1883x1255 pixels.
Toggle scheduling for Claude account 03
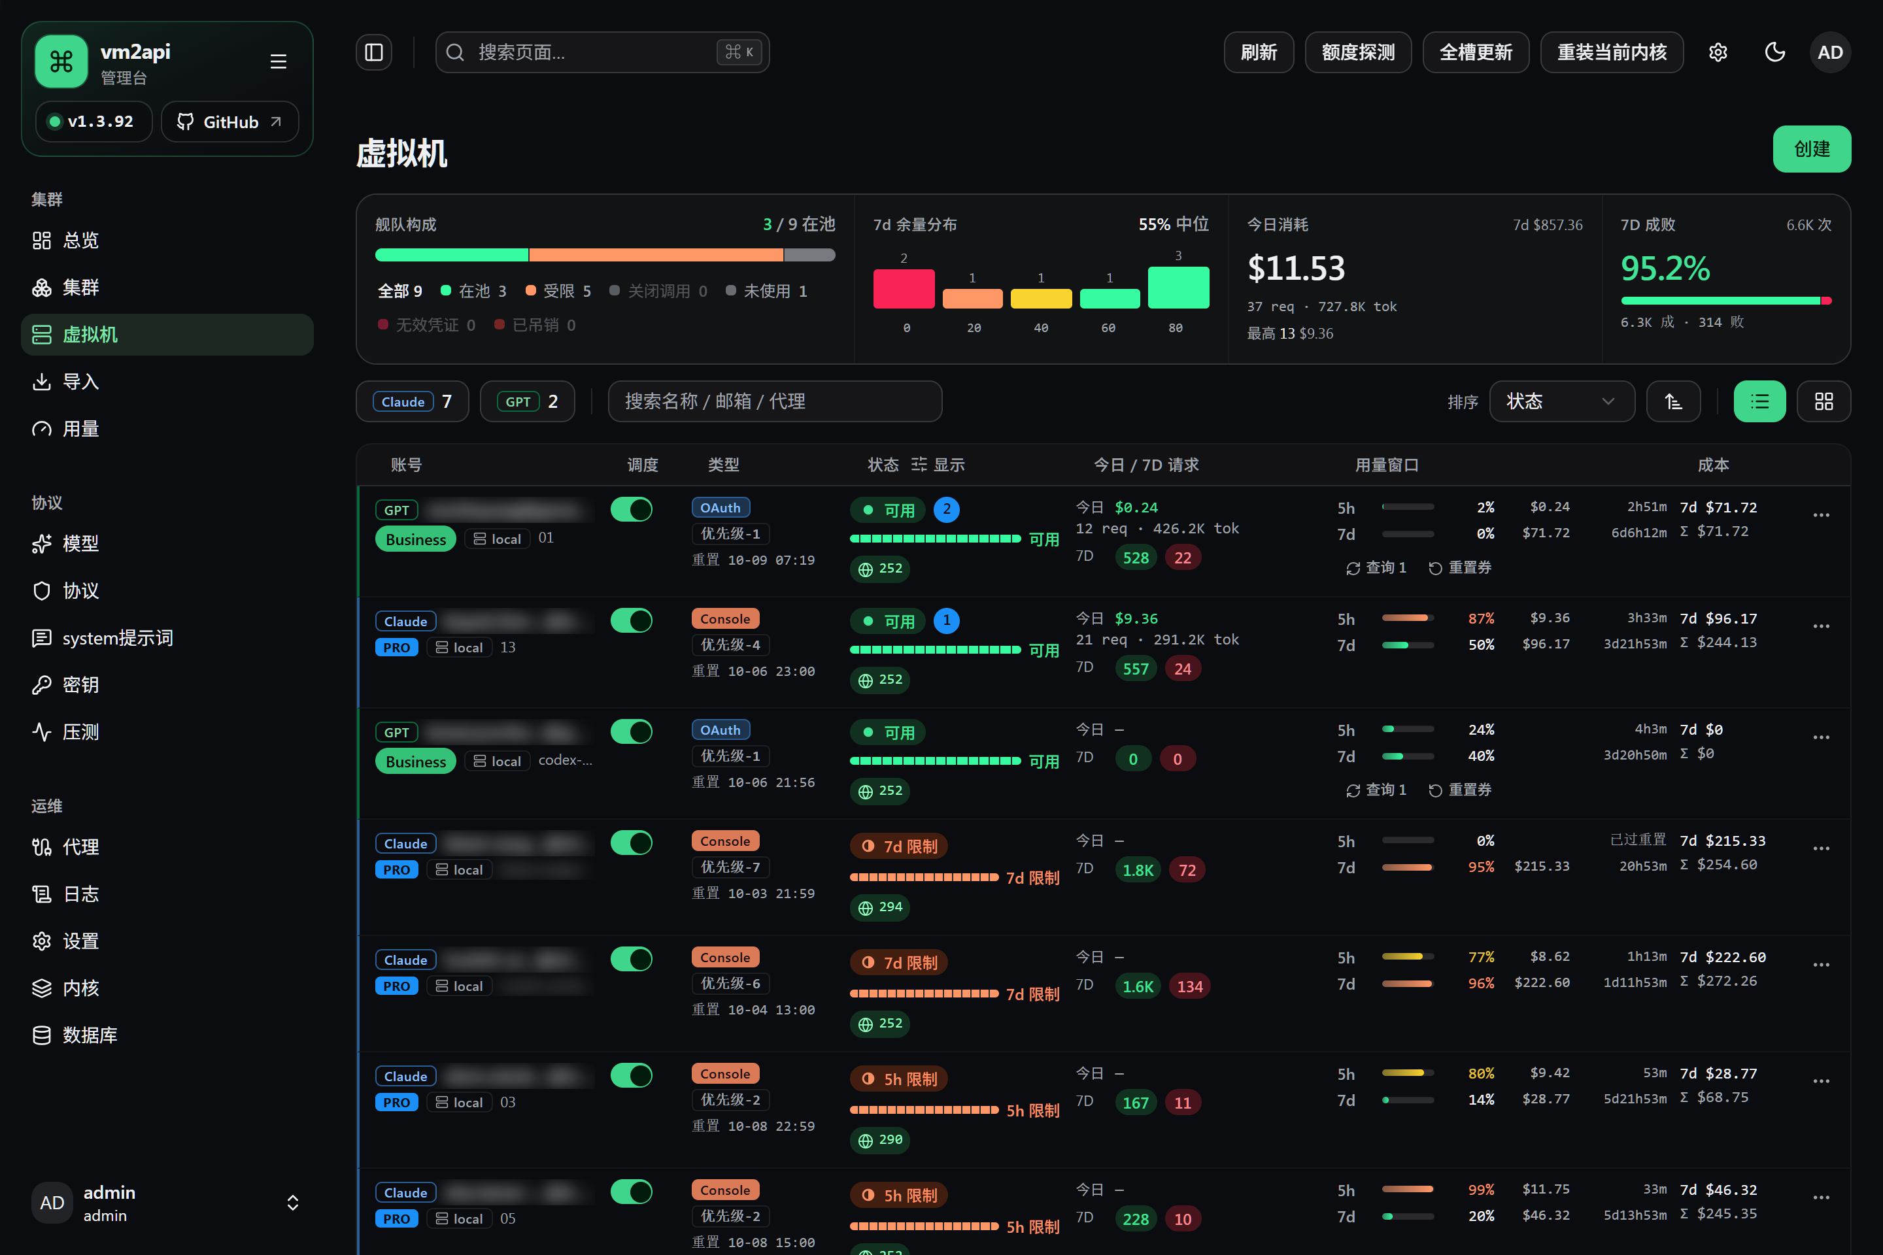click(x=631, y=1075)
